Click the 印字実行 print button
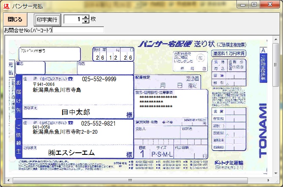The width and height of the screenshot is (283, 187). pos(47,19)
